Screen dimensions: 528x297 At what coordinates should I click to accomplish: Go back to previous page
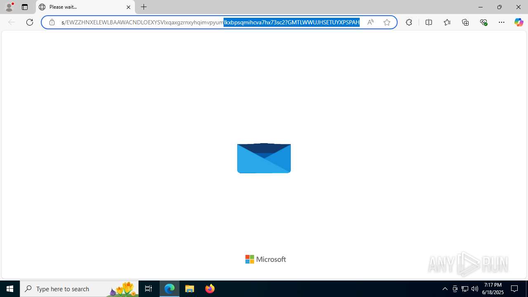(12, 22)
